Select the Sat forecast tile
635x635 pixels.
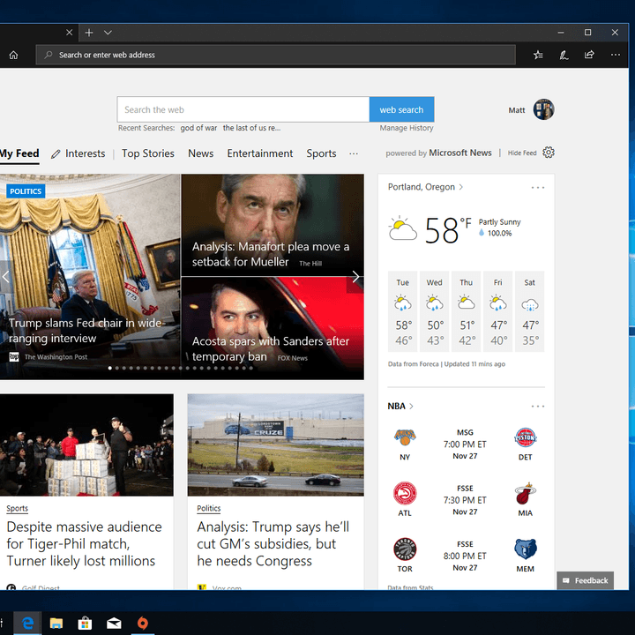[x=530, y=311]
